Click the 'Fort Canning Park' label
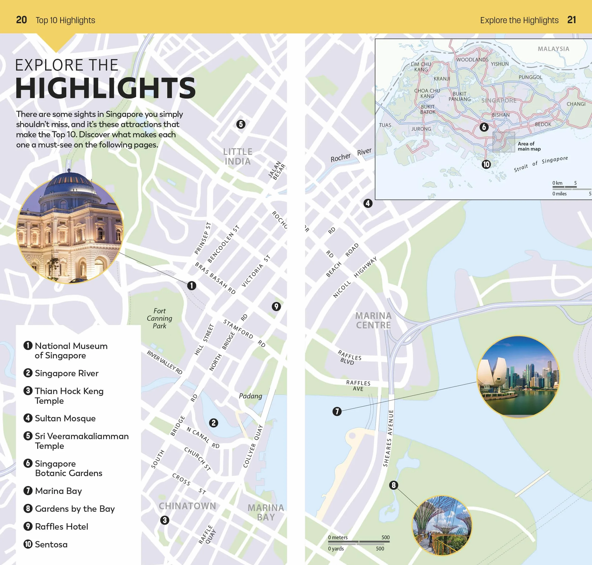This screenshot has width=592, height=565. coord(159,318)
